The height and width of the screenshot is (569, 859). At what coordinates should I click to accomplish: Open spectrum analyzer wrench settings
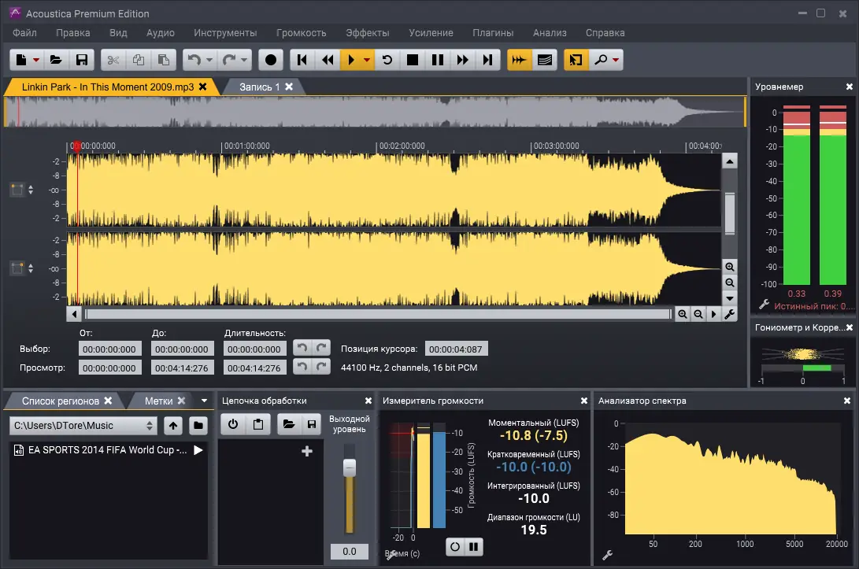607,556
